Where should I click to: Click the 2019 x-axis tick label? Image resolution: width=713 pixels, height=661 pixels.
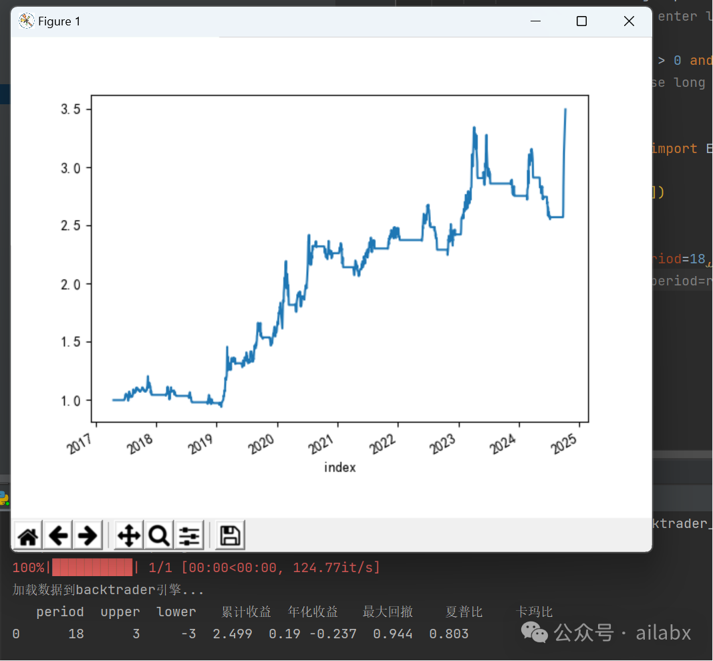click(x=200, y=443)
